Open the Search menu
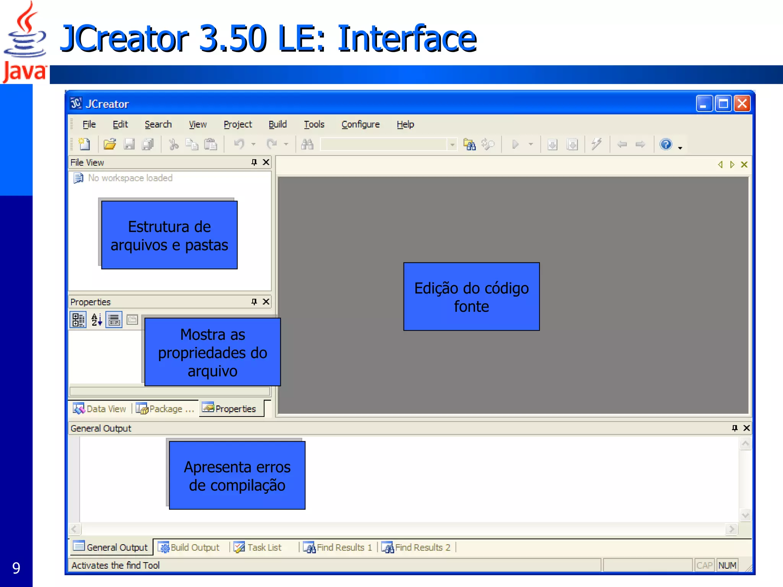 (x=158, y=125)
